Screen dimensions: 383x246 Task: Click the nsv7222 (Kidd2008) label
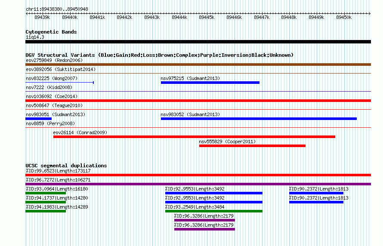[x=49, y=87]
